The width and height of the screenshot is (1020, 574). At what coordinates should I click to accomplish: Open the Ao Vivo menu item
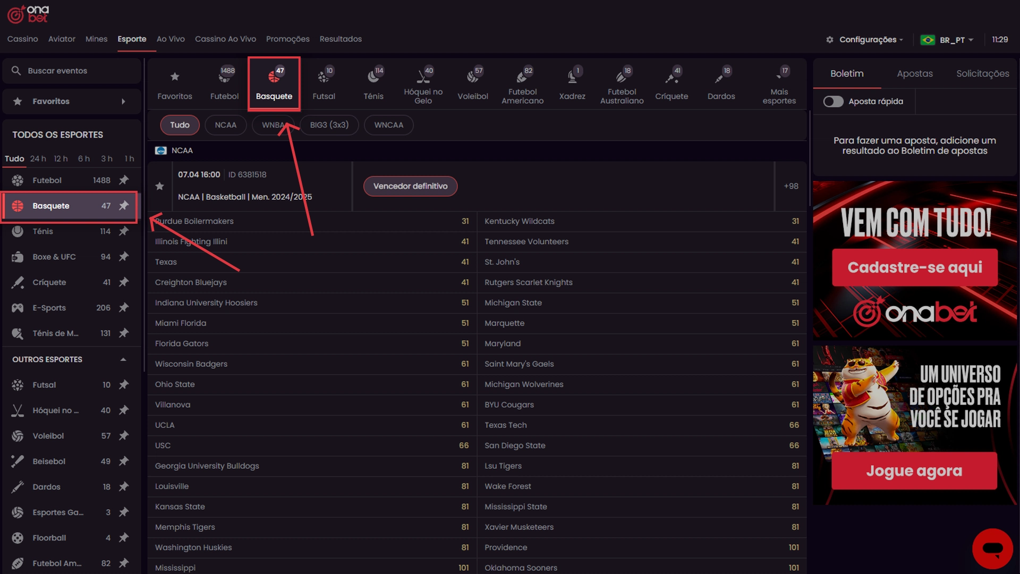(x=171, y=39)
